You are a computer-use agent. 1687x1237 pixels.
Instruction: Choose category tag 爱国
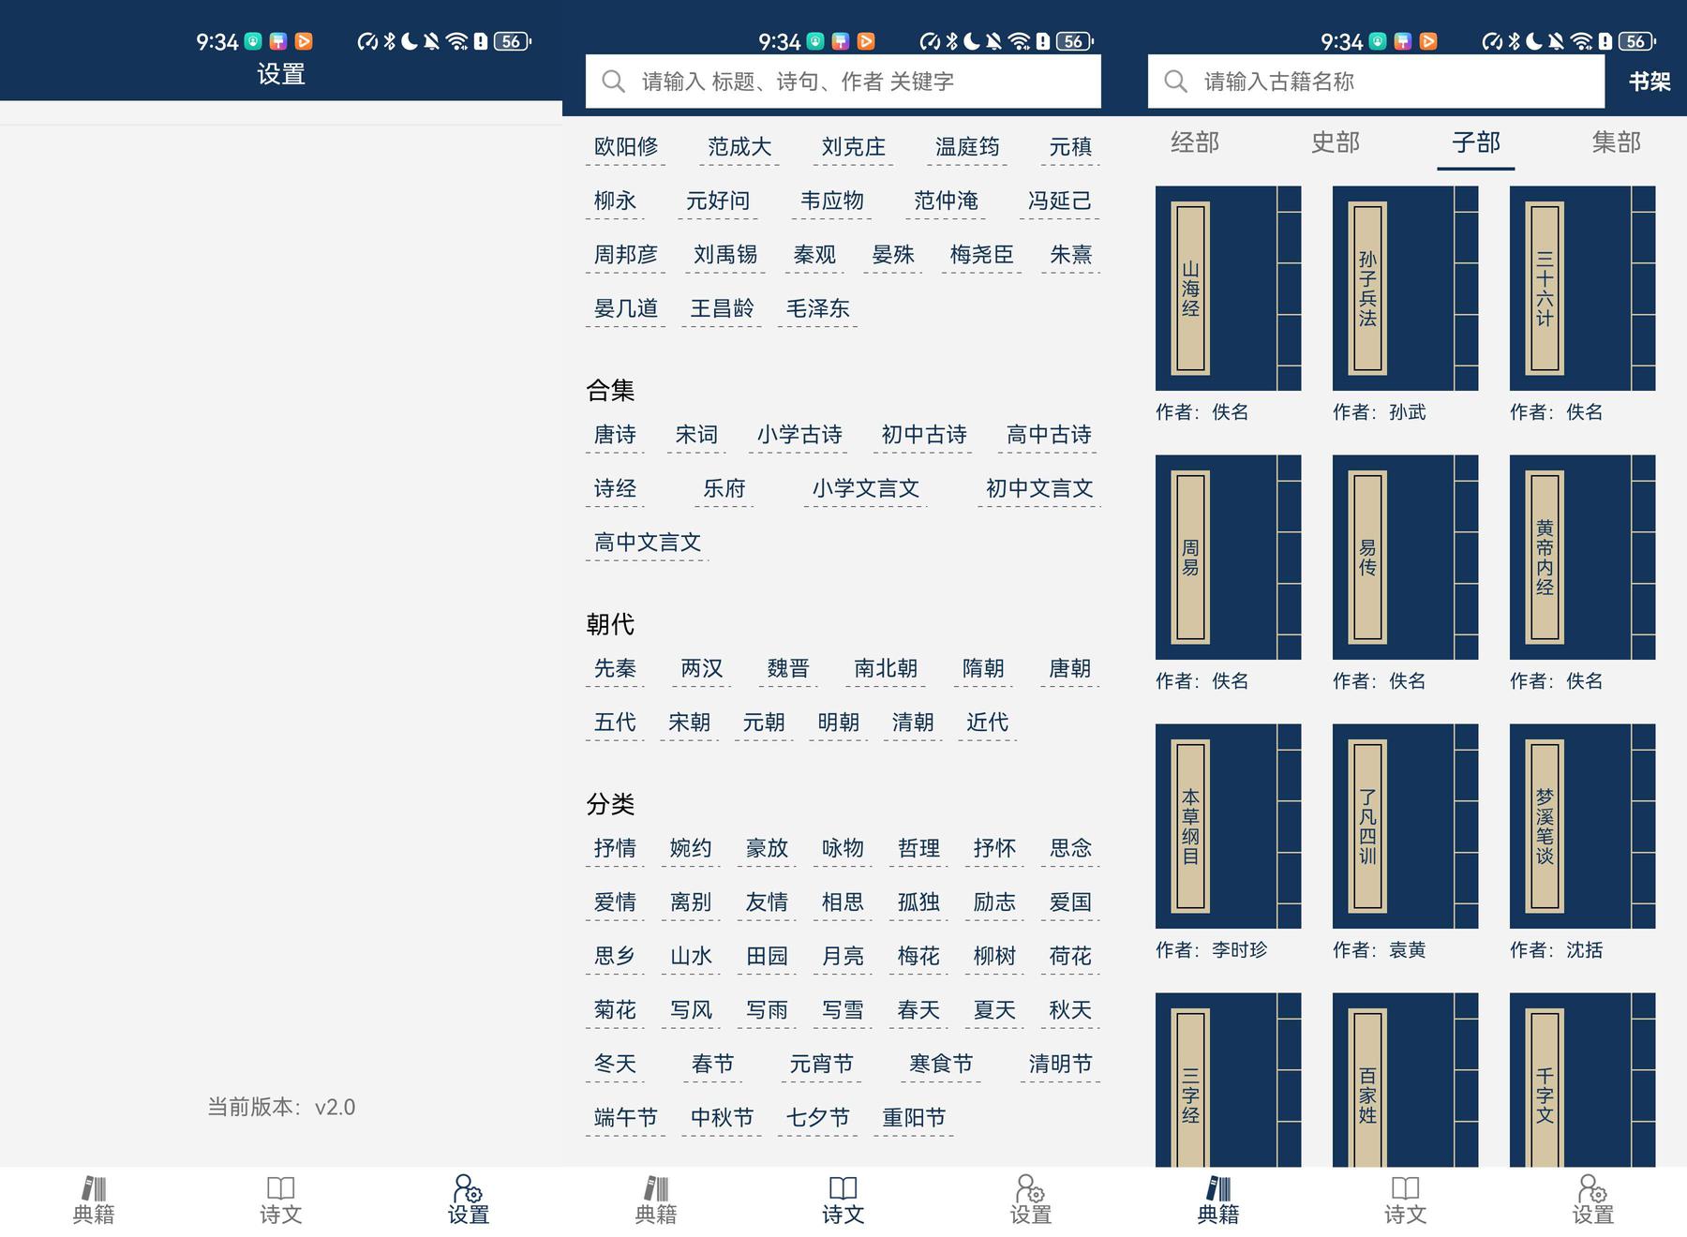pyautogui.click(x=1070, y=902)
